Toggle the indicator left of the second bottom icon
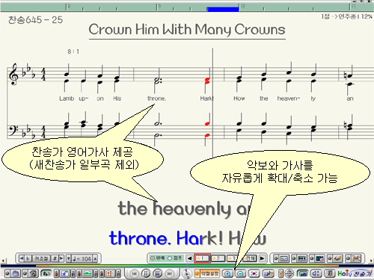 pos(25,273)
